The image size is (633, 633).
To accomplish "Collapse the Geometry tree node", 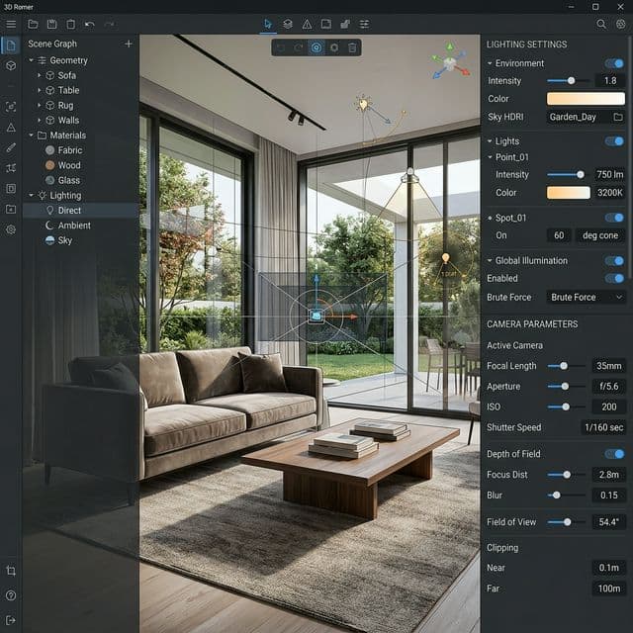I will [31, 60].
